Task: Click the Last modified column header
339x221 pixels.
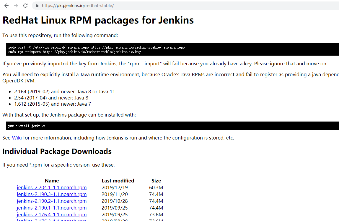Action: coord(118,181)
